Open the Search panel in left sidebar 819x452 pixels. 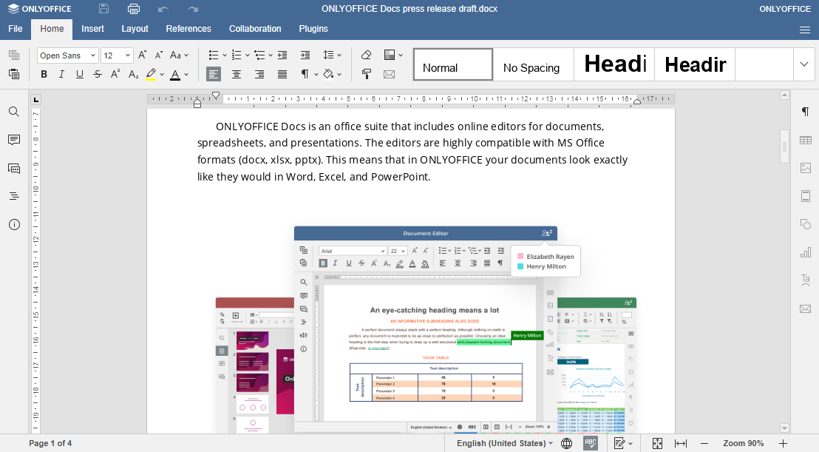tap(14, 111)
